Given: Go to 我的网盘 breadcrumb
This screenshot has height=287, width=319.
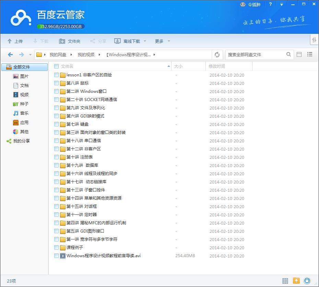Looking at the screenshot, I should [x=58, y=55].
